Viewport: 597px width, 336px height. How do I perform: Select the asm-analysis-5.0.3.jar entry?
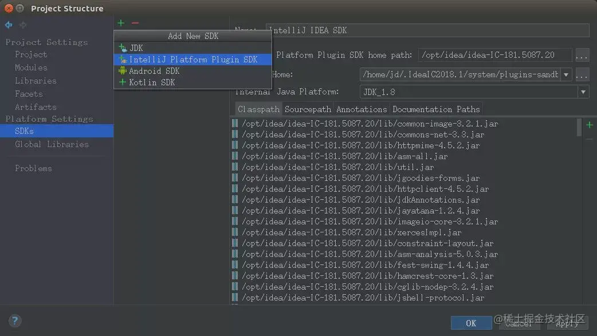pyautogui.click(x=370, y=254)
